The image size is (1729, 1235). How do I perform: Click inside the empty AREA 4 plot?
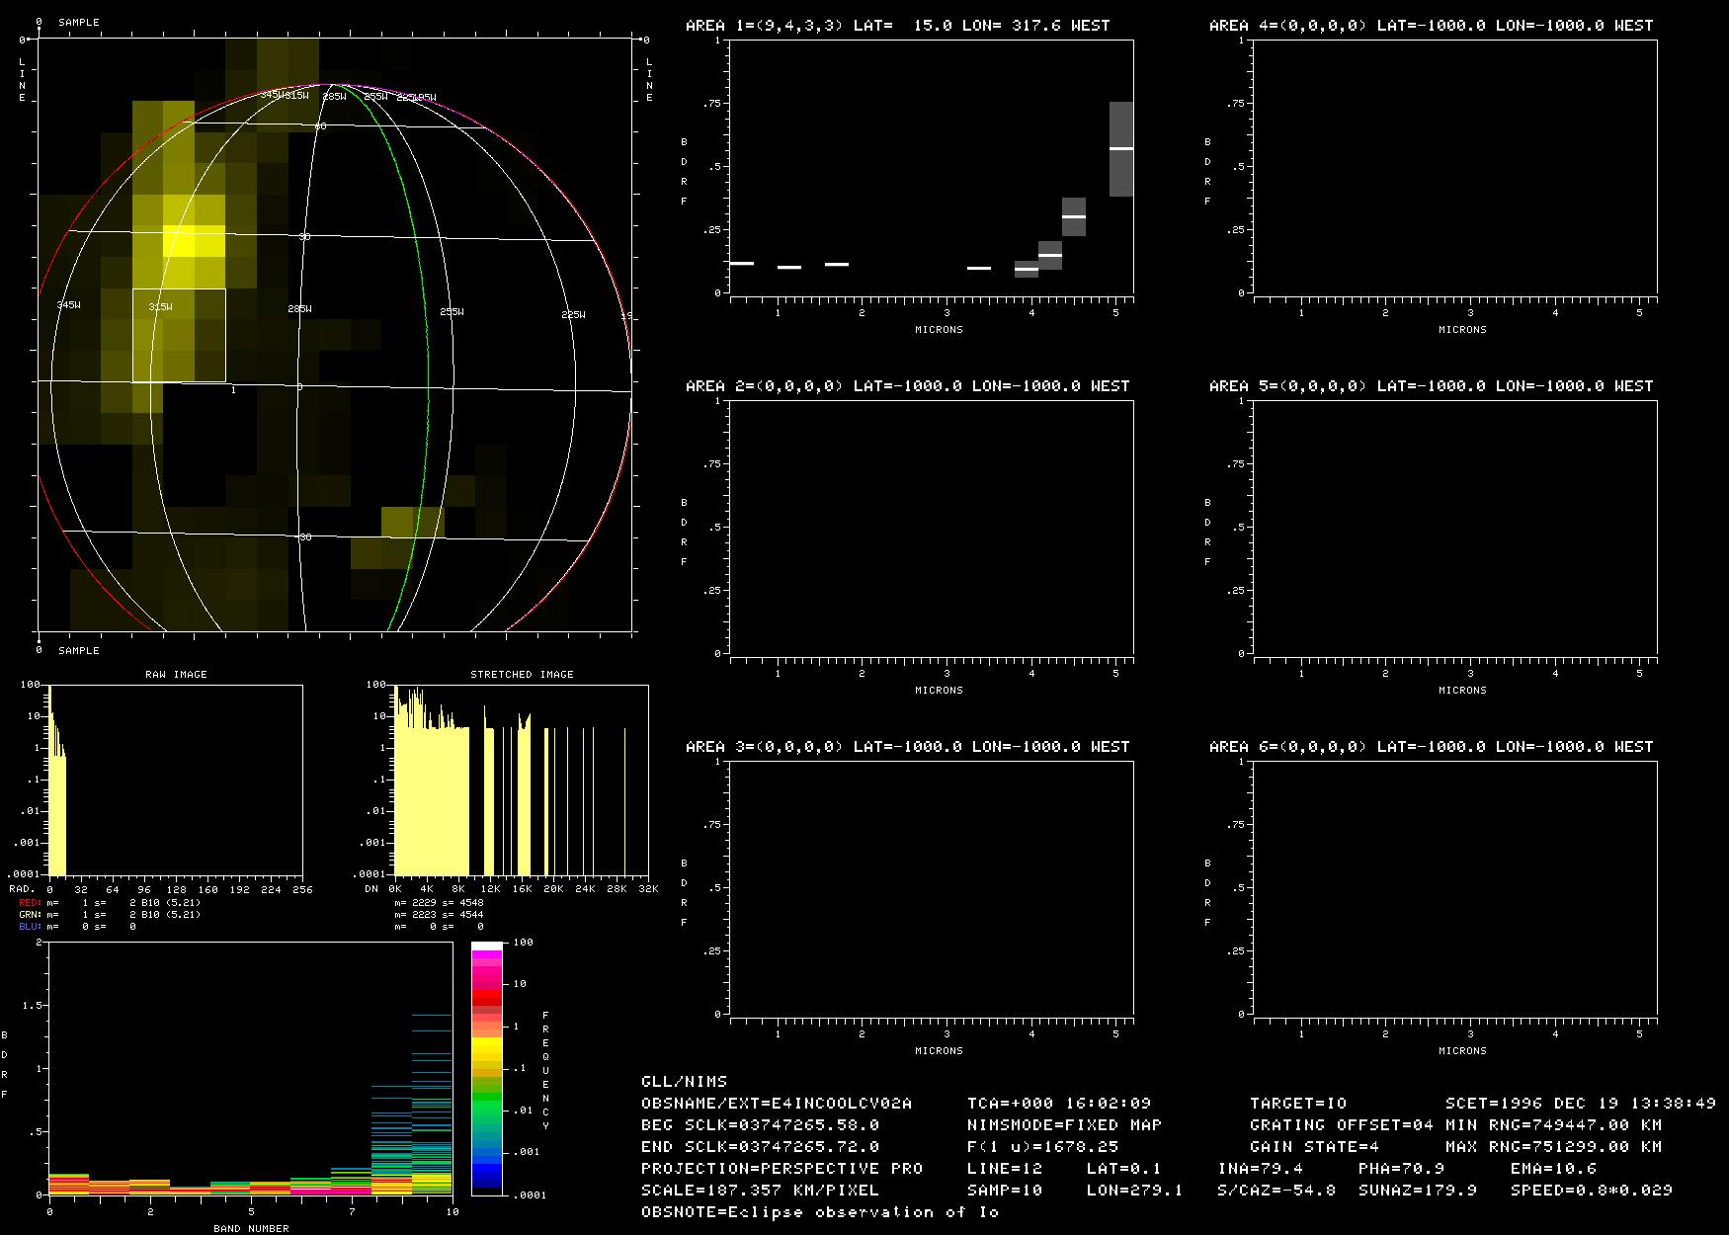[1454, 166]
